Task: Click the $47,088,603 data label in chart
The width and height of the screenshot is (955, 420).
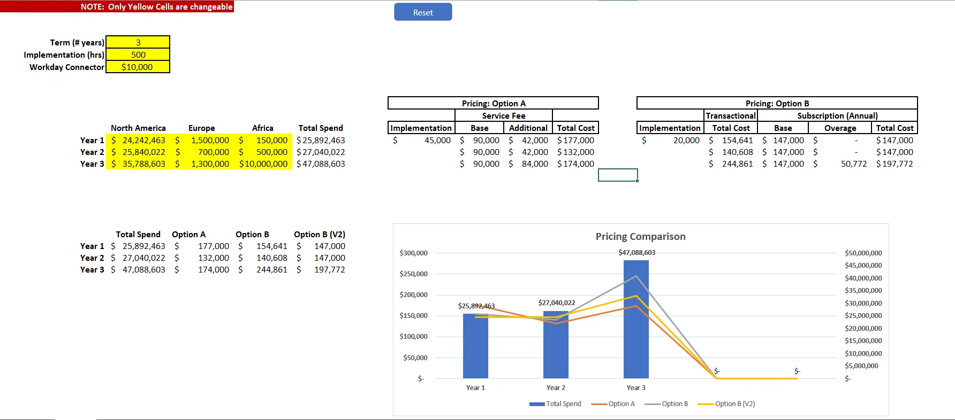Action: [636, 252]
